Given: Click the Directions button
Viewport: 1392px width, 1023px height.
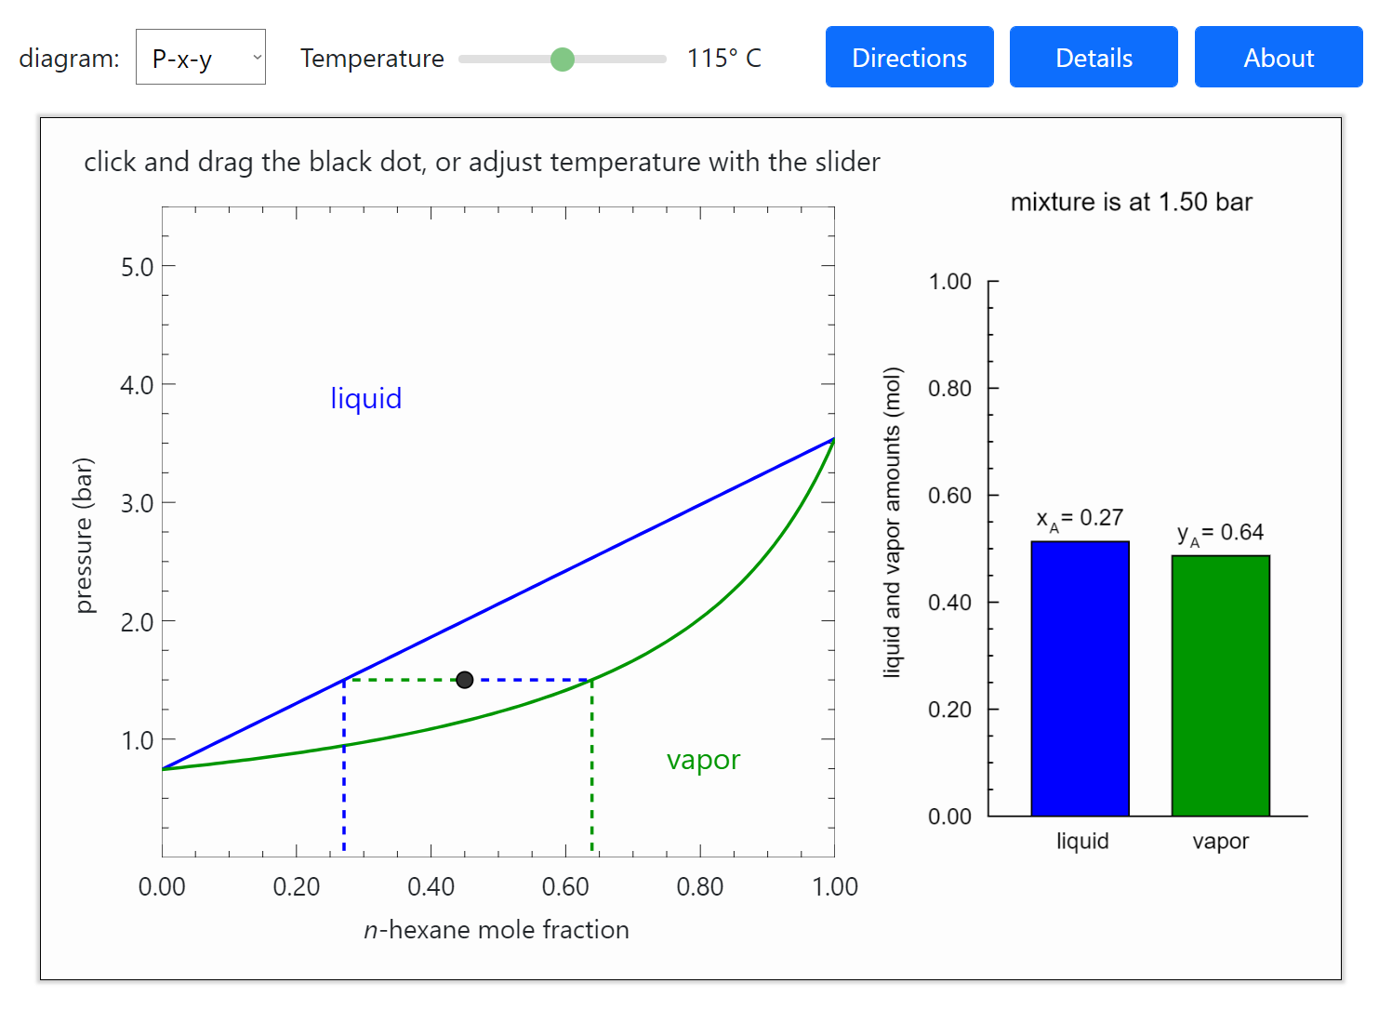Looking at the screenshot, I should 908,58.
